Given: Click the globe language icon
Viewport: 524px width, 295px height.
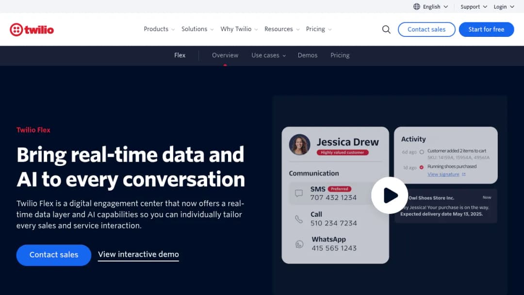Looking at the screenshot, I should 416,7.
